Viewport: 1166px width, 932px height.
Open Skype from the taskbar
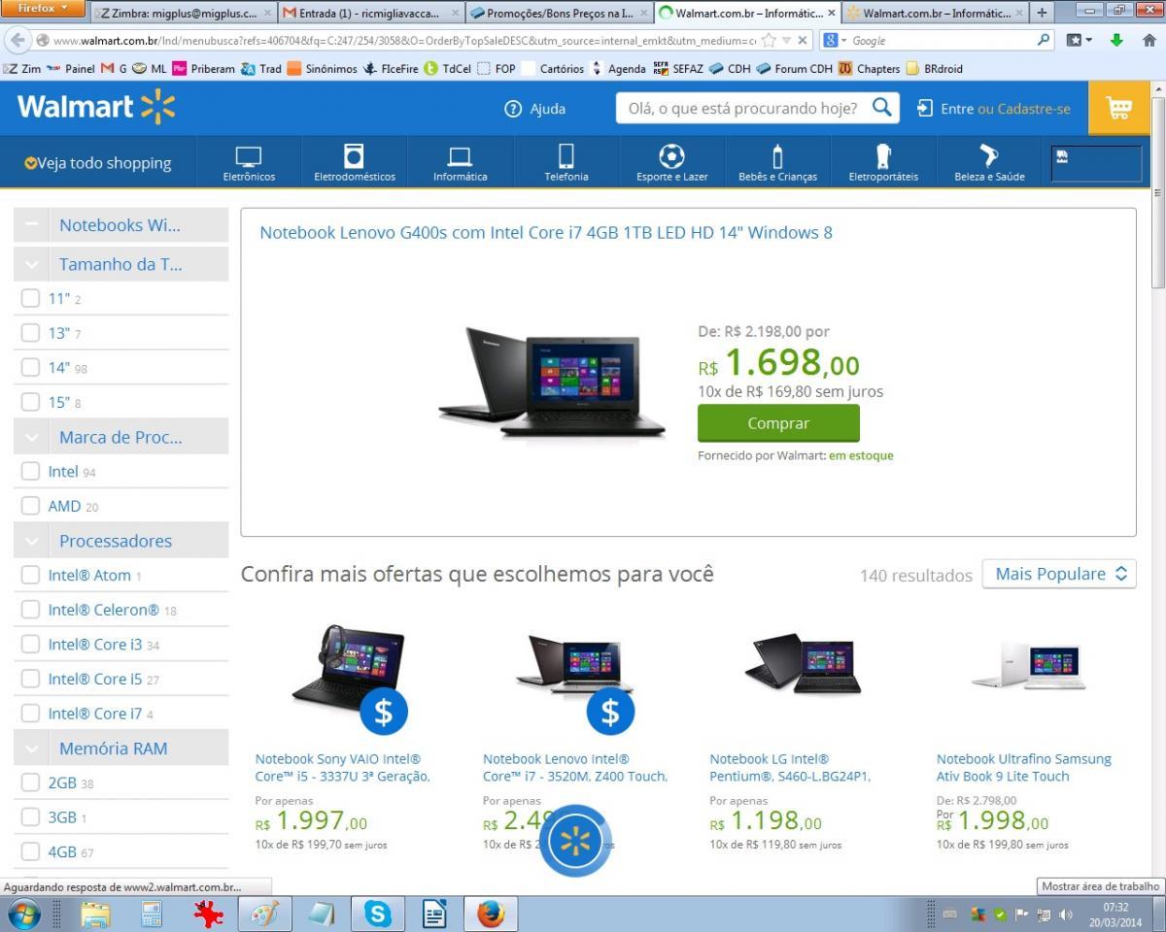click(378, 914)
